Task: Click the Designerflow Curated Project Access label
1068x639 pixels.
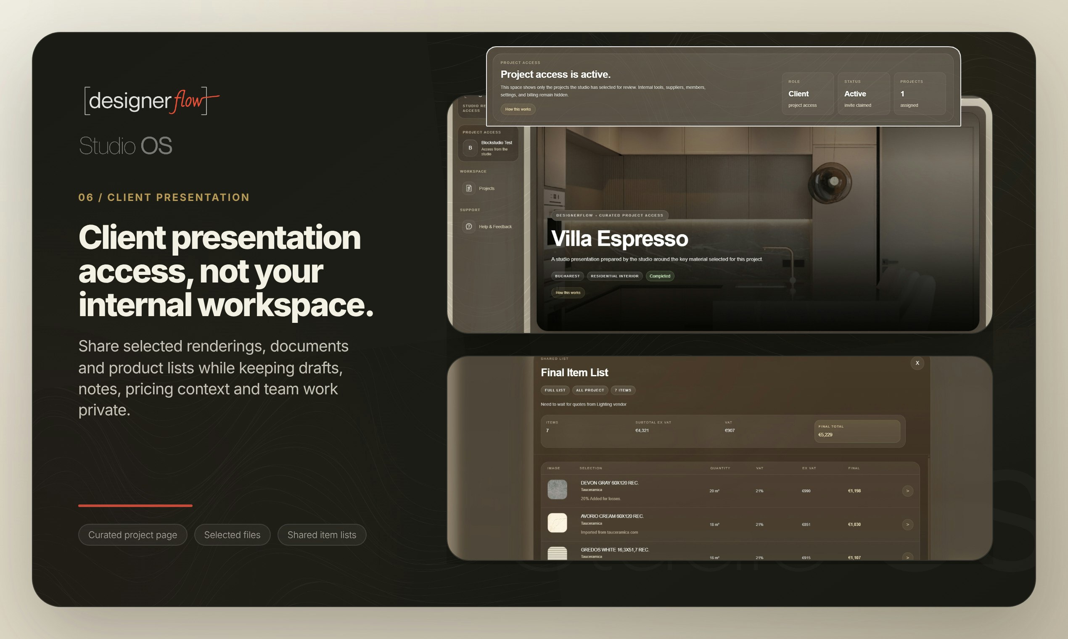Action: (609, 215)
